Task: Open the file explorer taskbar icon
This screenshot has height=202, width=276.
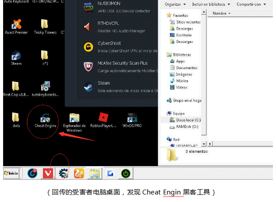Action: [x=94, y=173]
